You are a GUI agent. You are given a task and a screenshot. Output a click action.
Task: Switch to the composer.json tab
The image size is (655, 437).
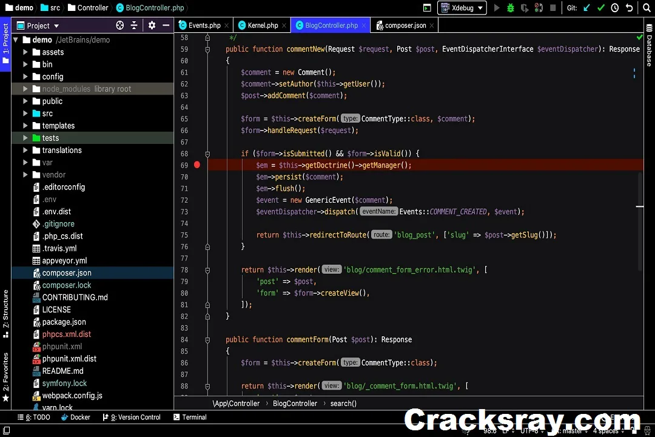coord(405,25)
